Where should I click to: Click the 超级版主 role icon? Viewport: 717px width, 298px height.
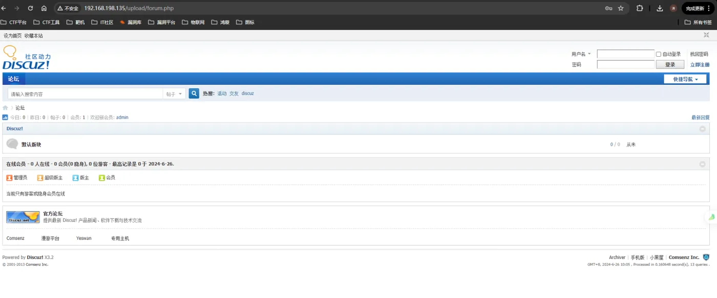40,178
